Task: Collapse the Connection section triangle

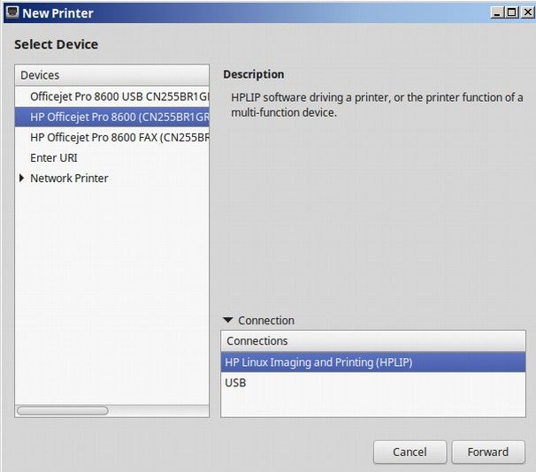Action: (x=228, y=320)
